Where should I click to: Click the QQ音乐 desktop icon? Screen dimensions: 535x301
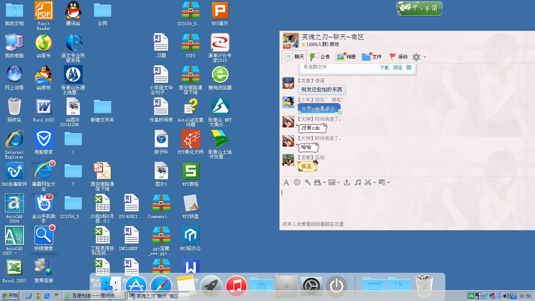point(43,46)
